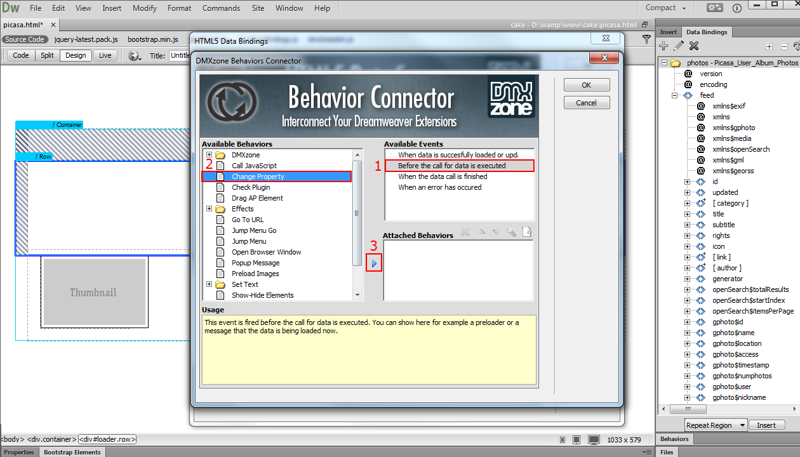Open the sync settings icon in top bar
This screenshot has width=800, height=457.
pyautogui.click(x=715, y=8)
